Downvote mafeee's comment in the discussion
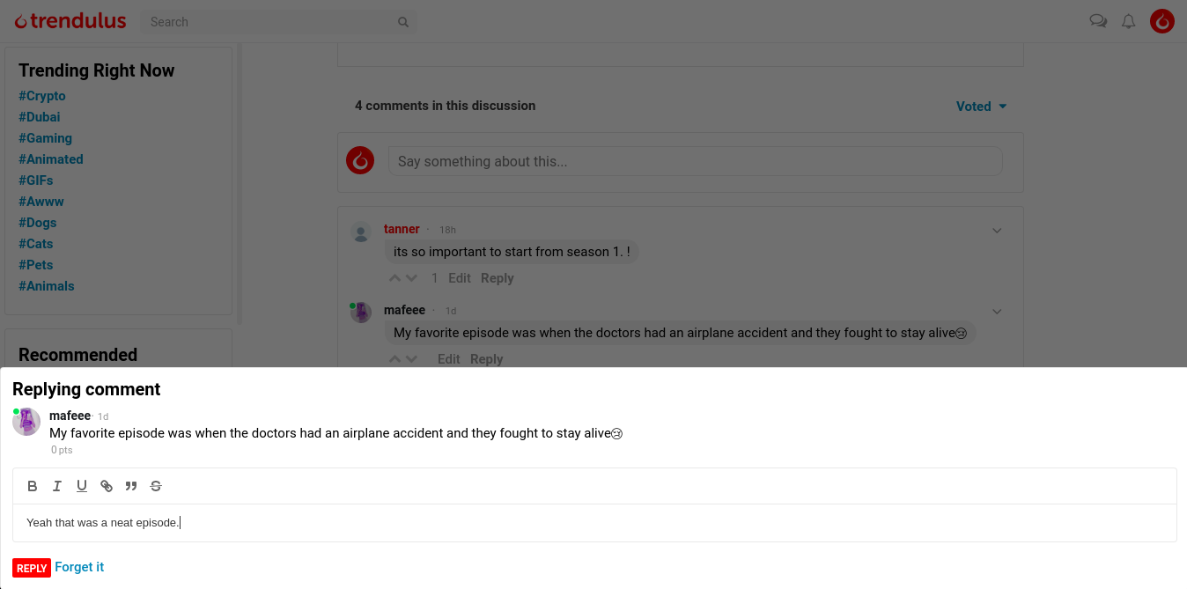Viewport: 1187px width, 589px height. click(x=411, y=359)
